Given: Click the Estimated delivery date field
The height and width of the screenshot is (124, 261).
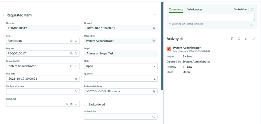Looking at the screenshot, I should pos(121,91).
